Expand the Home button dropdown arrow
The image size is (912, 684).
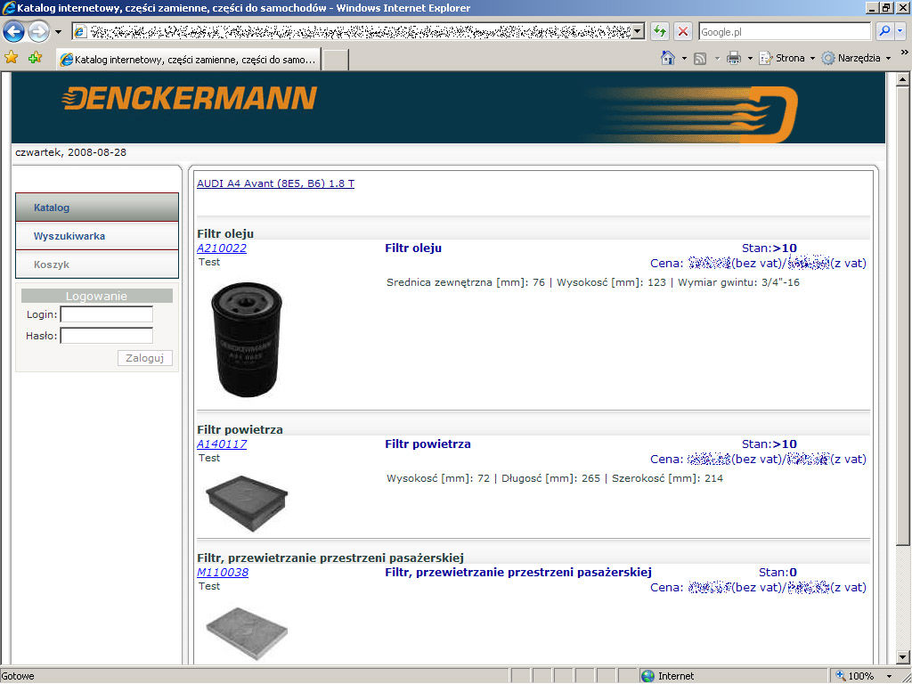tap(684, 58)
